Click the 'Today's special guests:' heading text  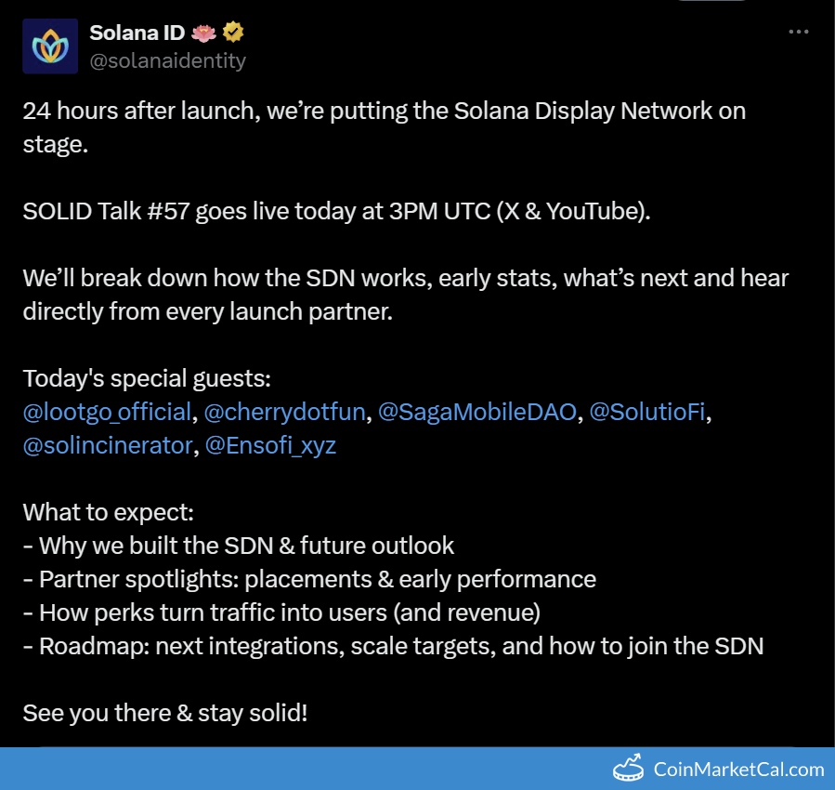[x=147, y=379]
